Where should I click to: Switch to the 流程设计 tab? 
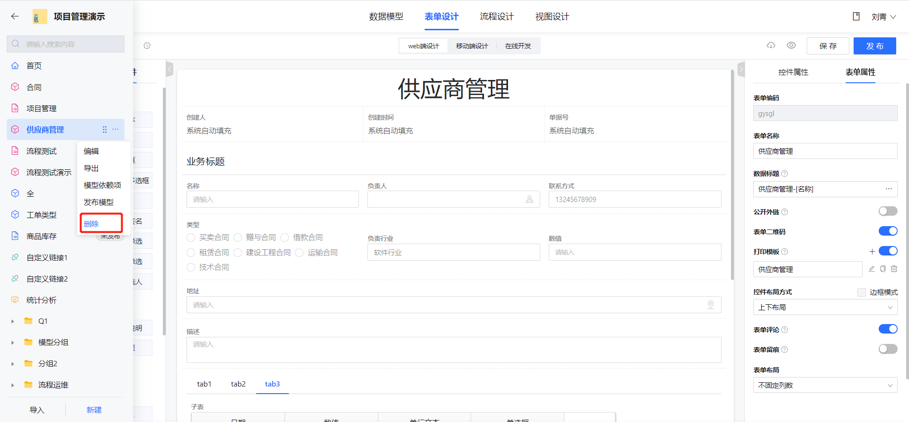click(497, 17)
